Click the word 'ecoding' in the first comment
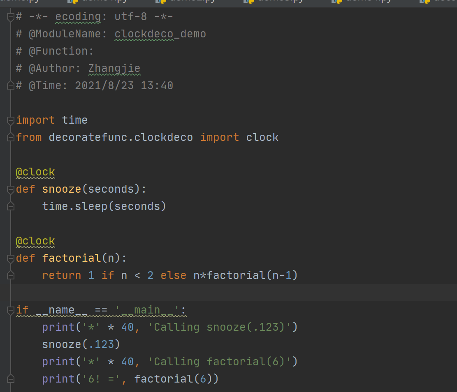This screenshot has height=392, width=457. 78,17
